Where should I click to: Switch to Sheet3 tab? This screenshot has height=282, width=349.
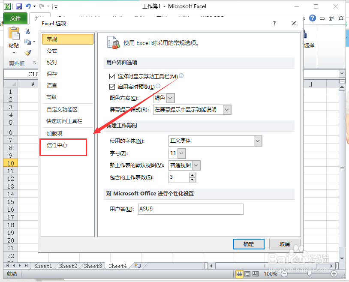pos(93,266)
